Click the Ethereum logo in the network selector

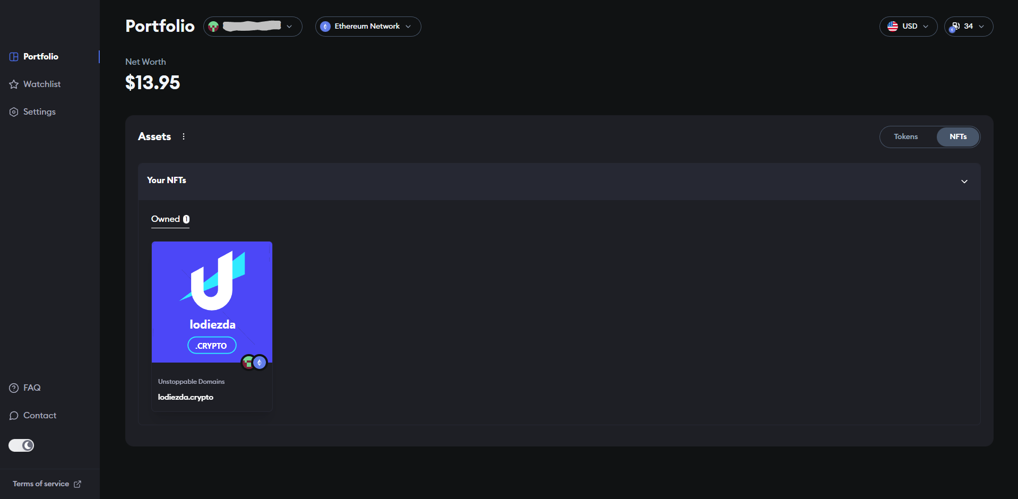(x=325, y=26)
